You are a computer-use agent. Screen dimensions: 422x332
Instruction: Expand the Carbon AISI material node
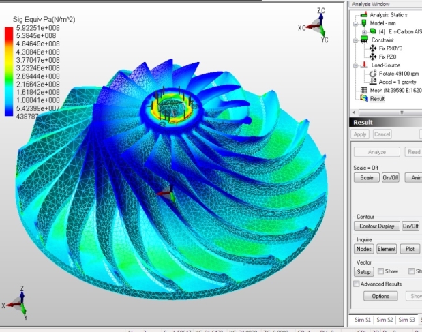(x=364, y=31)
